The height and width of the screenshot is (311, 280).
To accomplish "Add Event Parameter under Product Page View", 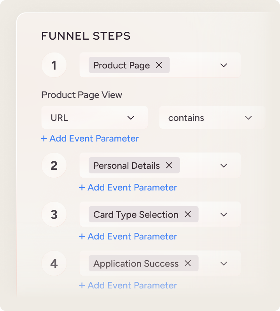I will 90,138.
